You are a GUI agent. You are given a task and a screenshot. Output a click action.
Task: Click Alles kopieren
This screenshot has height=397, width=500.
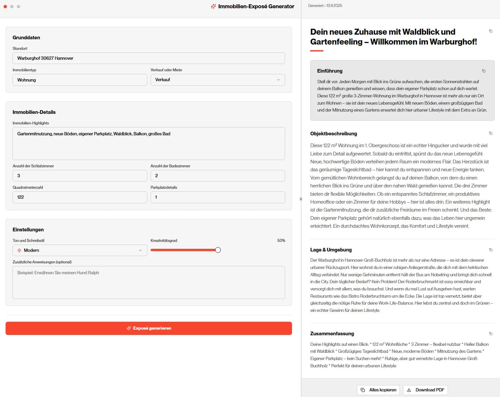pos(378,390)
